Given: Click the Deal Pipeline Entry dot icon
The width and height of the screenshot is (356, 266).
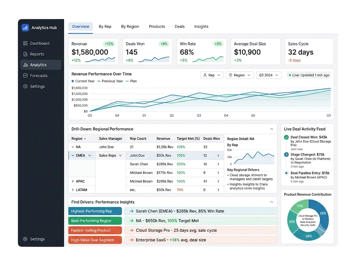Looking at the screenshot, I should [286, 173].
